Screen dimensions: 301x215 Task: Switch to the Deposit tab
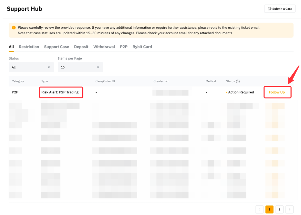pos(81,47)
